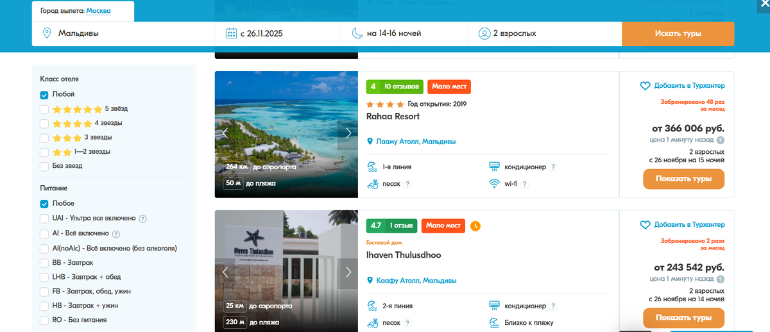The width and height of the screenshot is (770, 332).
Task: Click Добавить в Турхантер on Ihaven card
Action: 689,225
